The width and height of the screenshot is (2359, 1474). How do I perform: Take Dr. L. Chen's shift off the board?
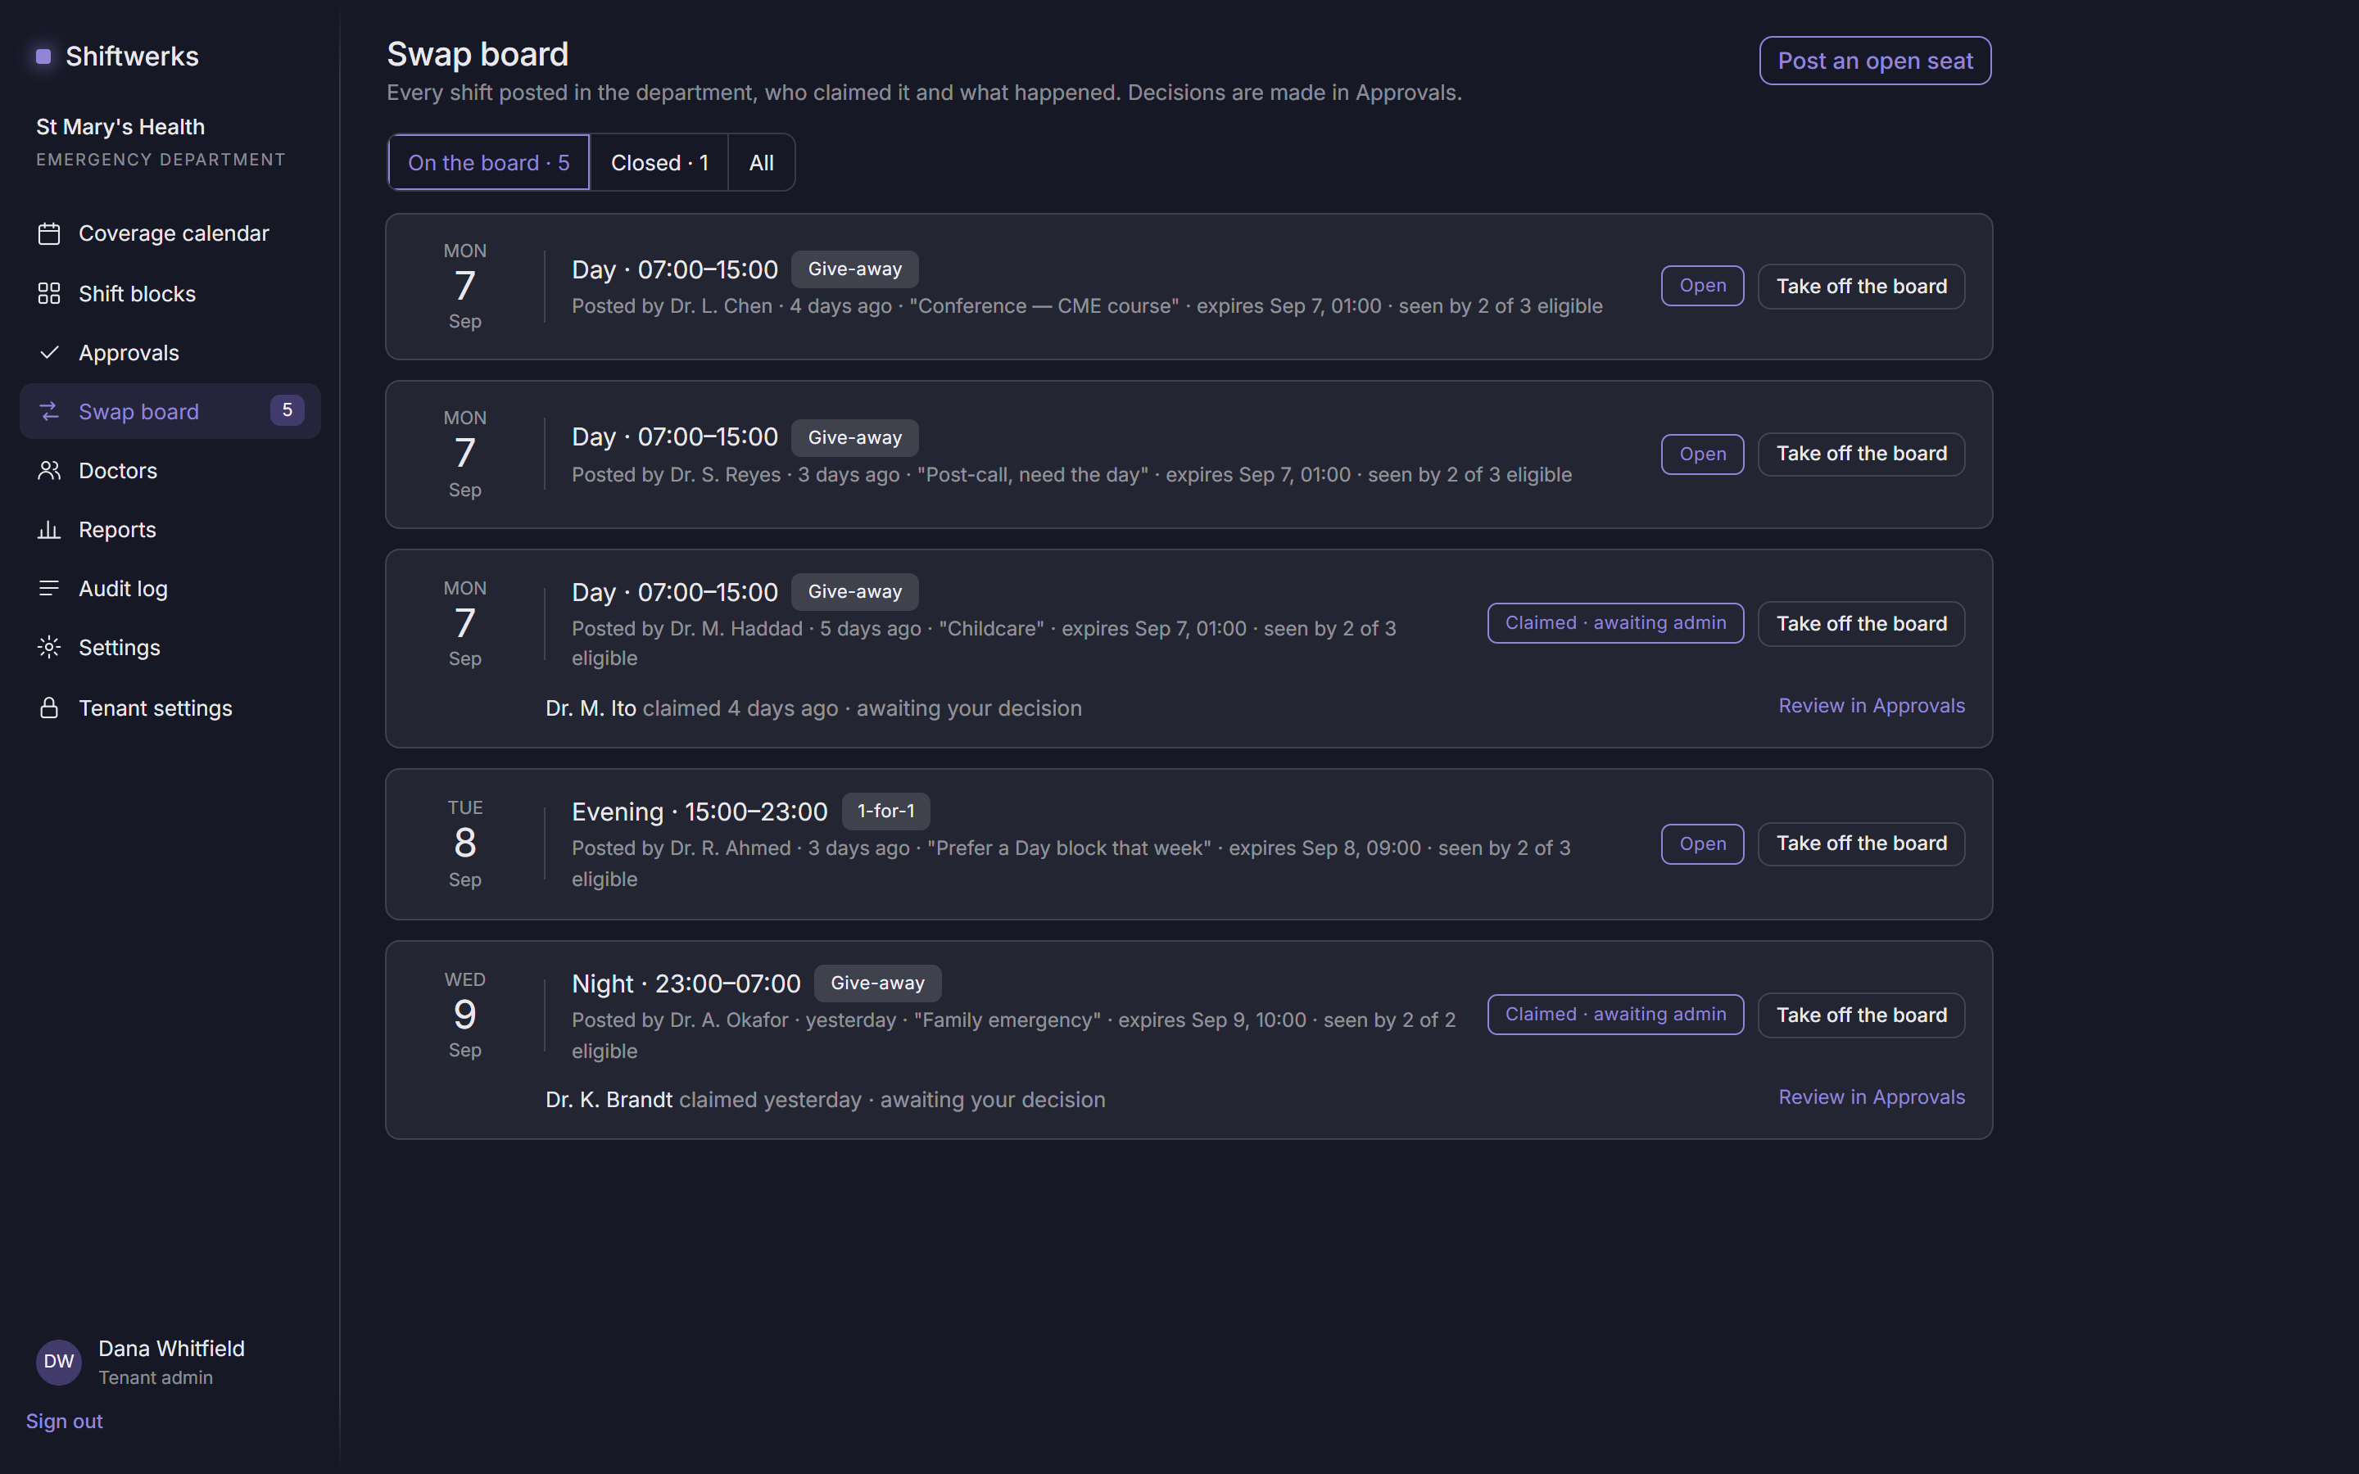1861,287
